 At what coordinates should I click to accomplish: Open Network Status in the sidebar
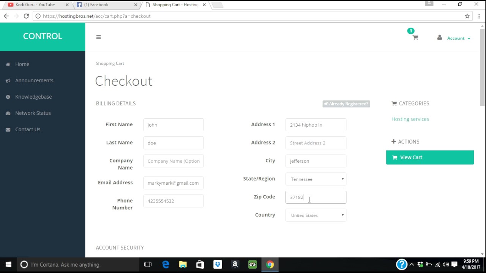[33, 113]
